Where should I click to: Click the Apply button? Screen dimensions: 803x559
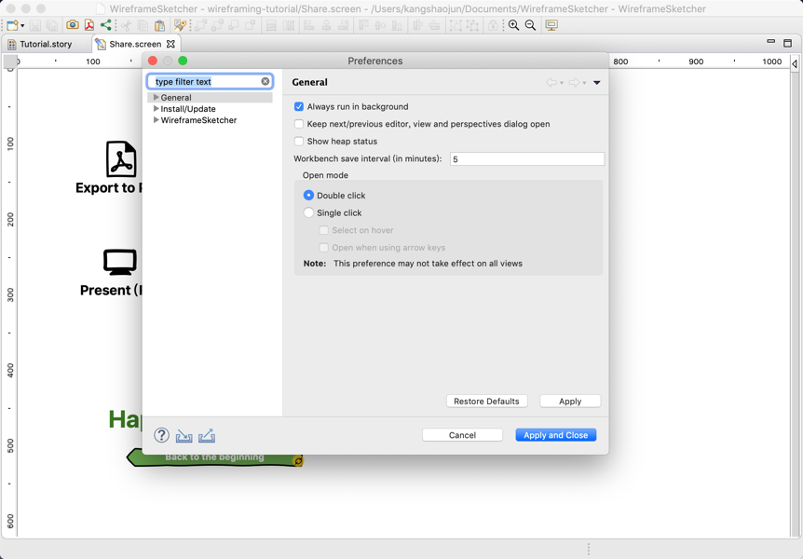(x=570, y=402)
